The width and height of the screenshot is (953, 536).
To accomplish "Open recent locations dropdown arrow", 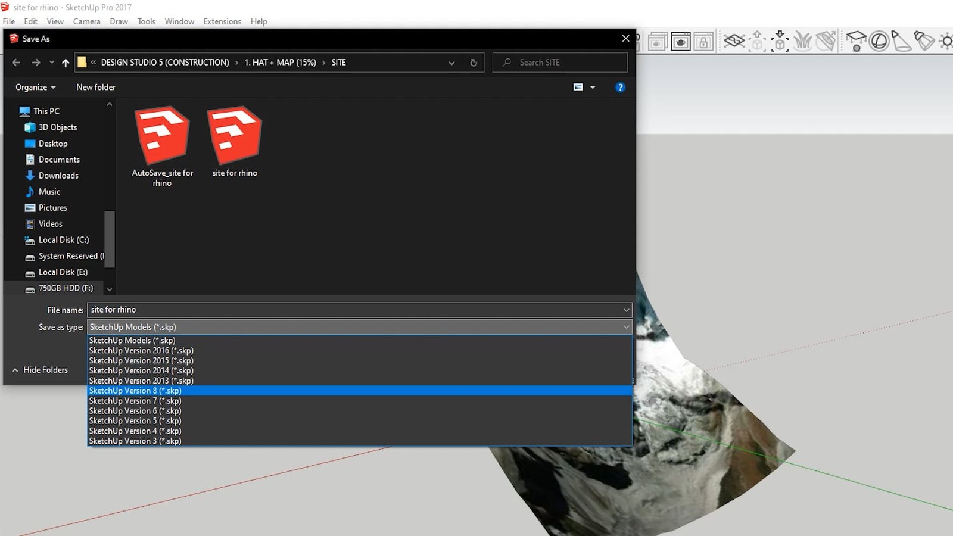I will point(52,63).
